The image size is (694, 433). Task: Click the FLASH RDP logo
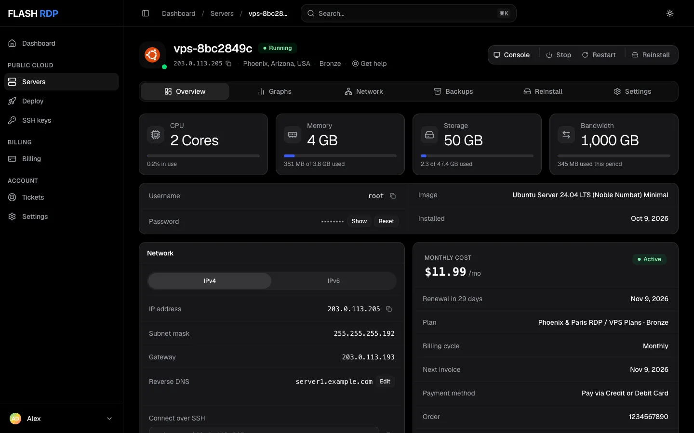click(33, 13)
